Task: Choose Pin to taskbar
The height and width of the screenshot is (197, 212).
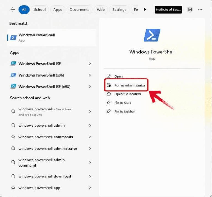Action: point(125,112)
